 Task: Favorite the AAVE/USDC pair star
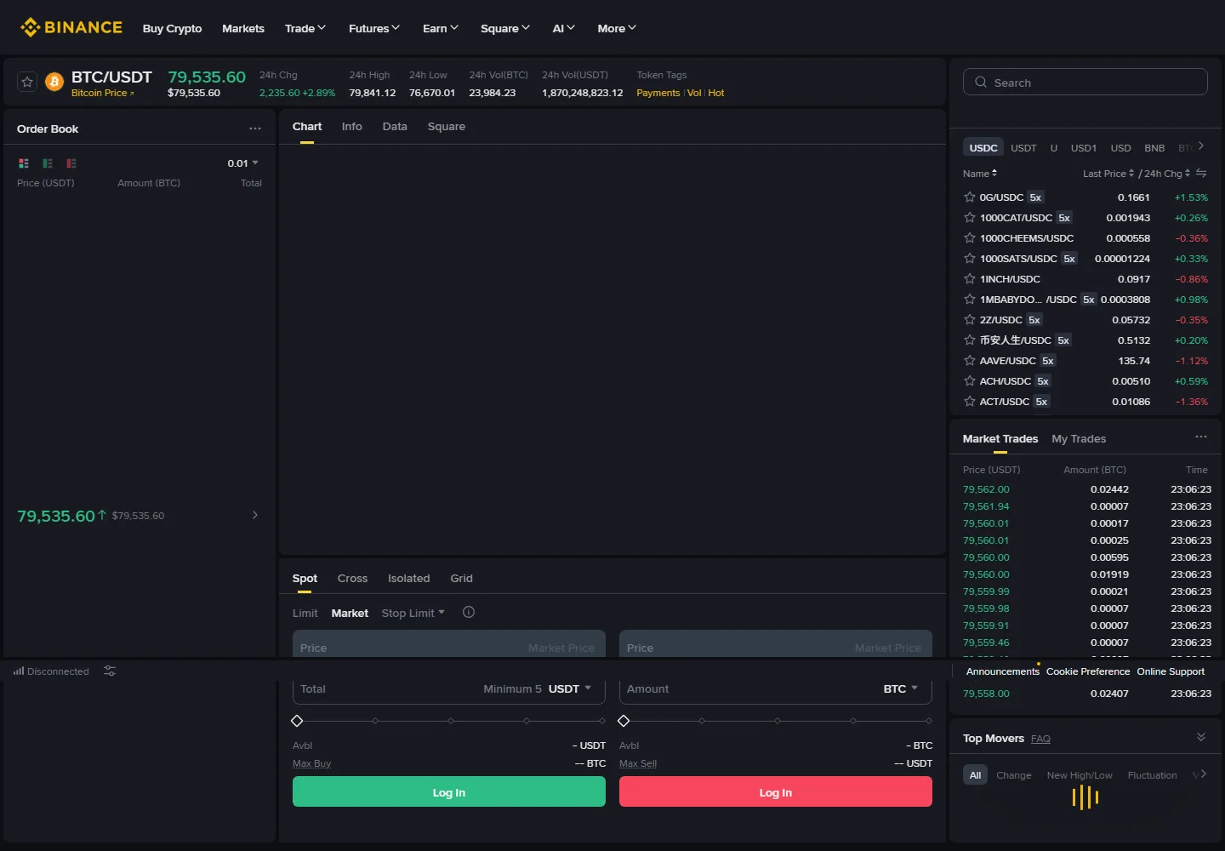click(x=969, y=360)
